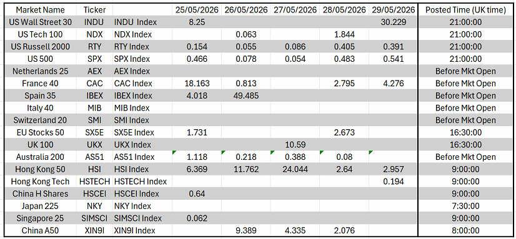Click the 0.062 value for SIMSCI
Image resolution: width=516 pixels, height=239 pixels.
click(x=197, y=218)
